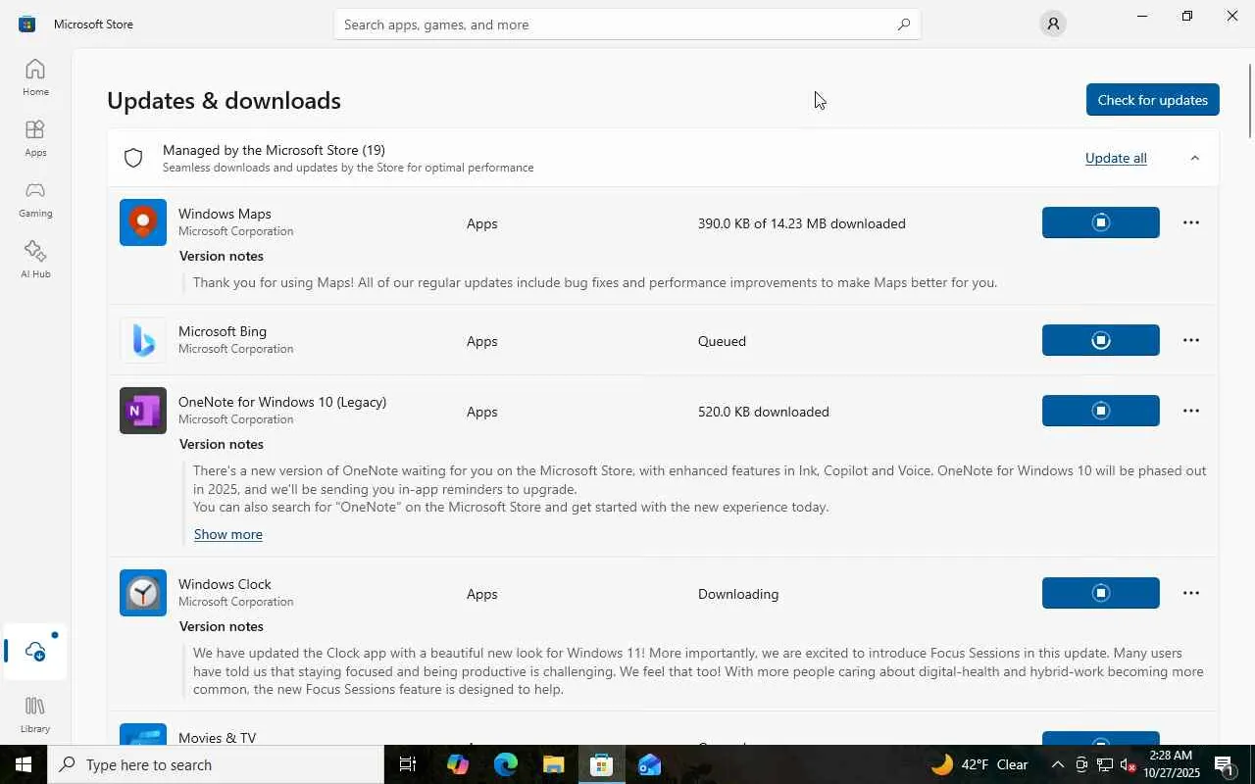Stop the OneNote for Windows 10 download
1255x784 pixels.
click(1100, 411)
